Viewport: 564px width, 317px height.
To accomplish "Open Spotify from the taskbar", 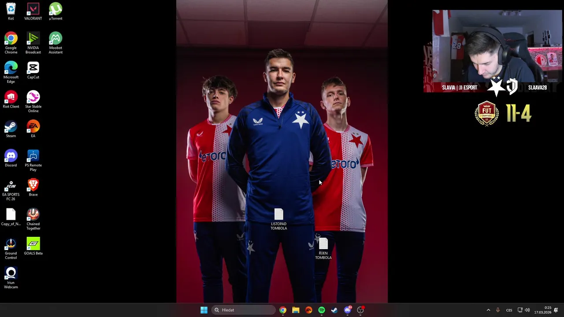I will (x=322, y=310).
